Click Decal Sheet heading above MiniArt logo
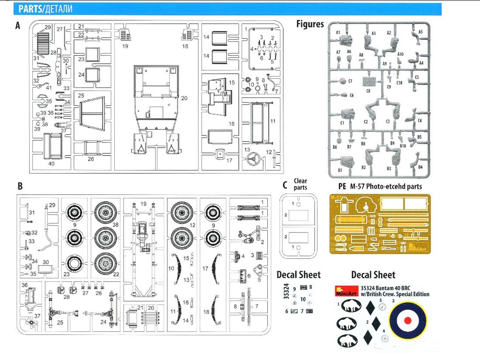 [x=373, y=275]
